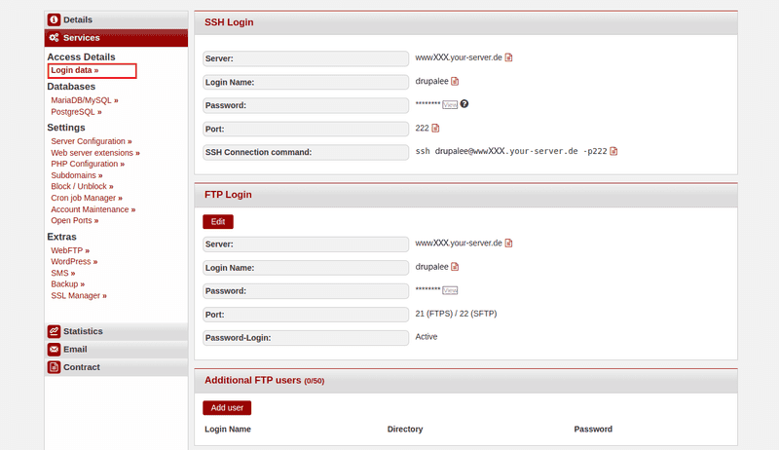Open PHP Configuration

point(88,164)
